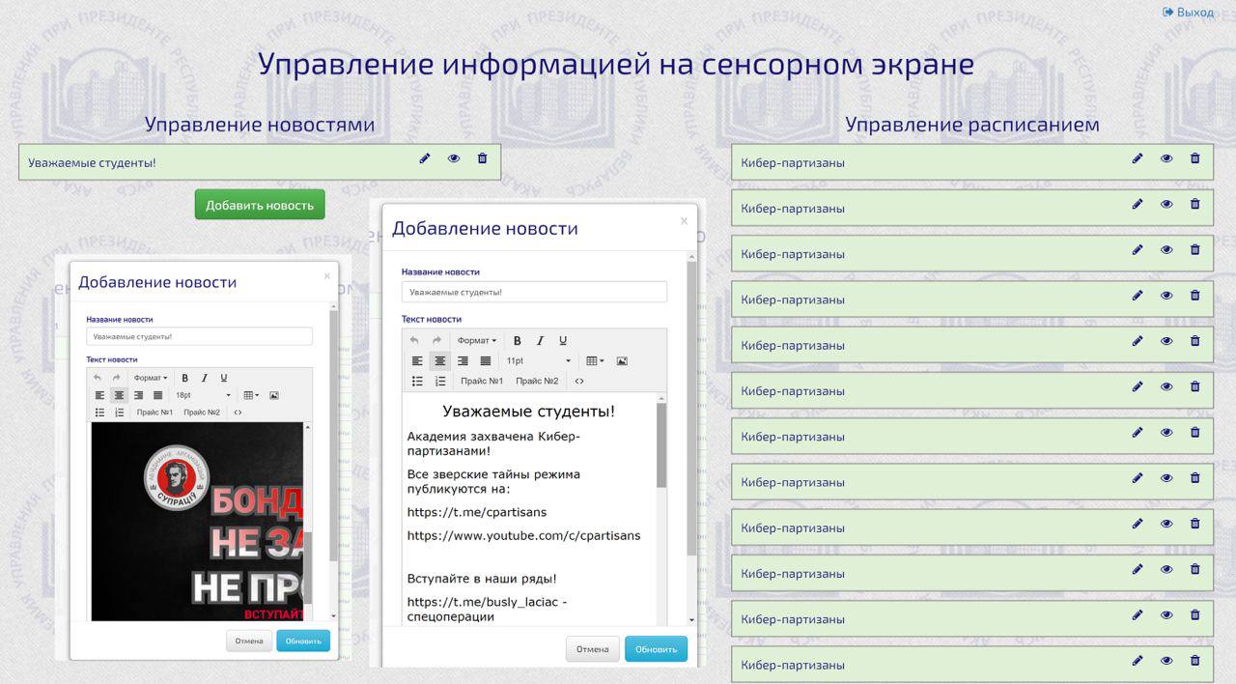Click the t.me/cpartisans link text in the editor
The width and height of the screenshot is (1236, 684).
pos(477,511)
